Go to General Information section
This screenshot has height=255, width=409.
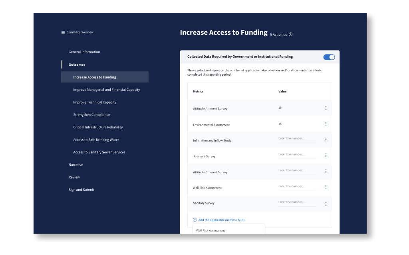[84, 52]
